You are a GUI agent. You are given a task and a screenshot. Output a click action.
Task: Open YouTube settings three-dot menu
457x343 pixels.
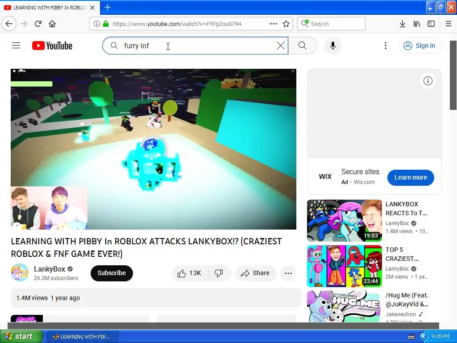click(x=386, y=46)
